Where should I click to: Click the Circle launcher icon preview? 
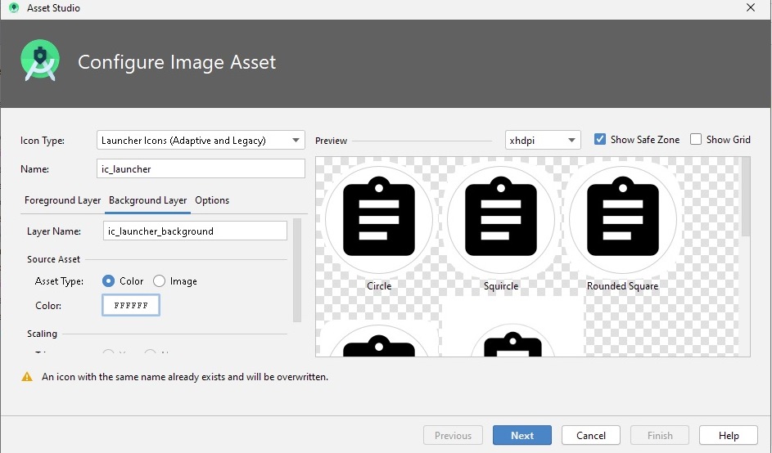379,218
